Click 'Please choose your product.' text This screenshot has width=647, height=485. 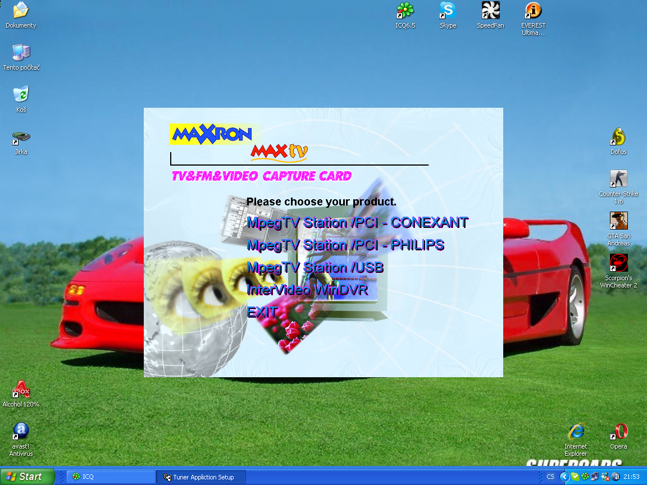(321, 202)
